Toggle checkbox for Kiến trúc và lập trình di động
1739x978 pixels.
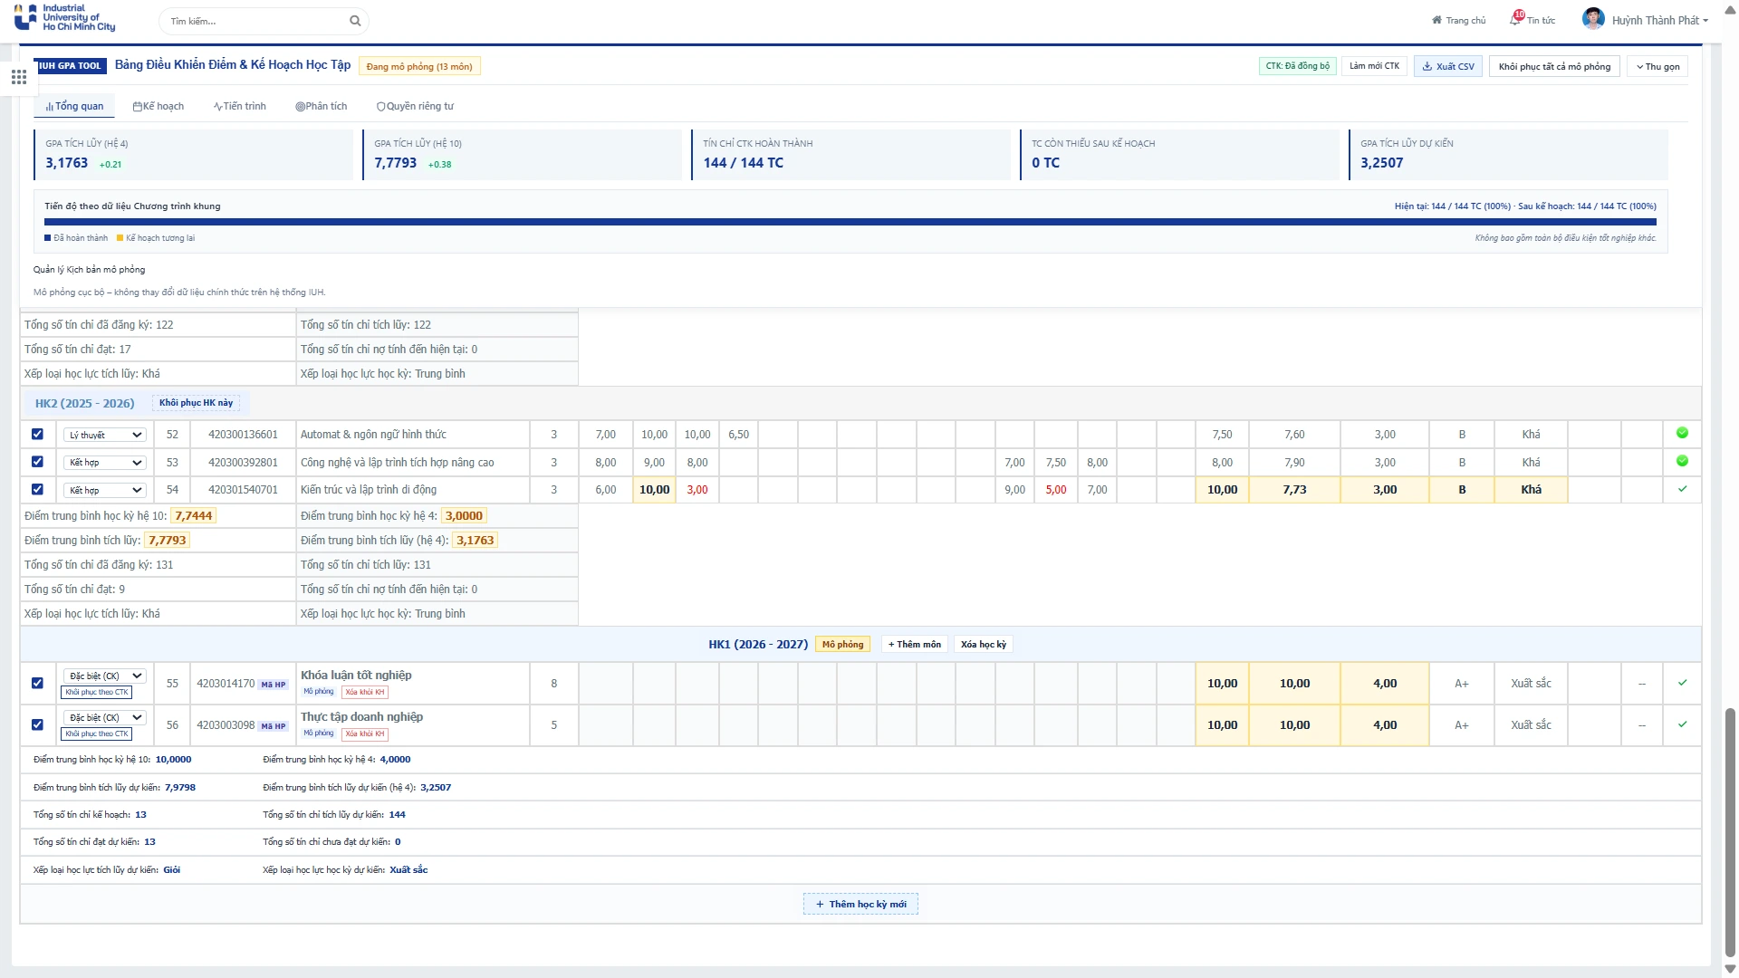tap(37, 489)
